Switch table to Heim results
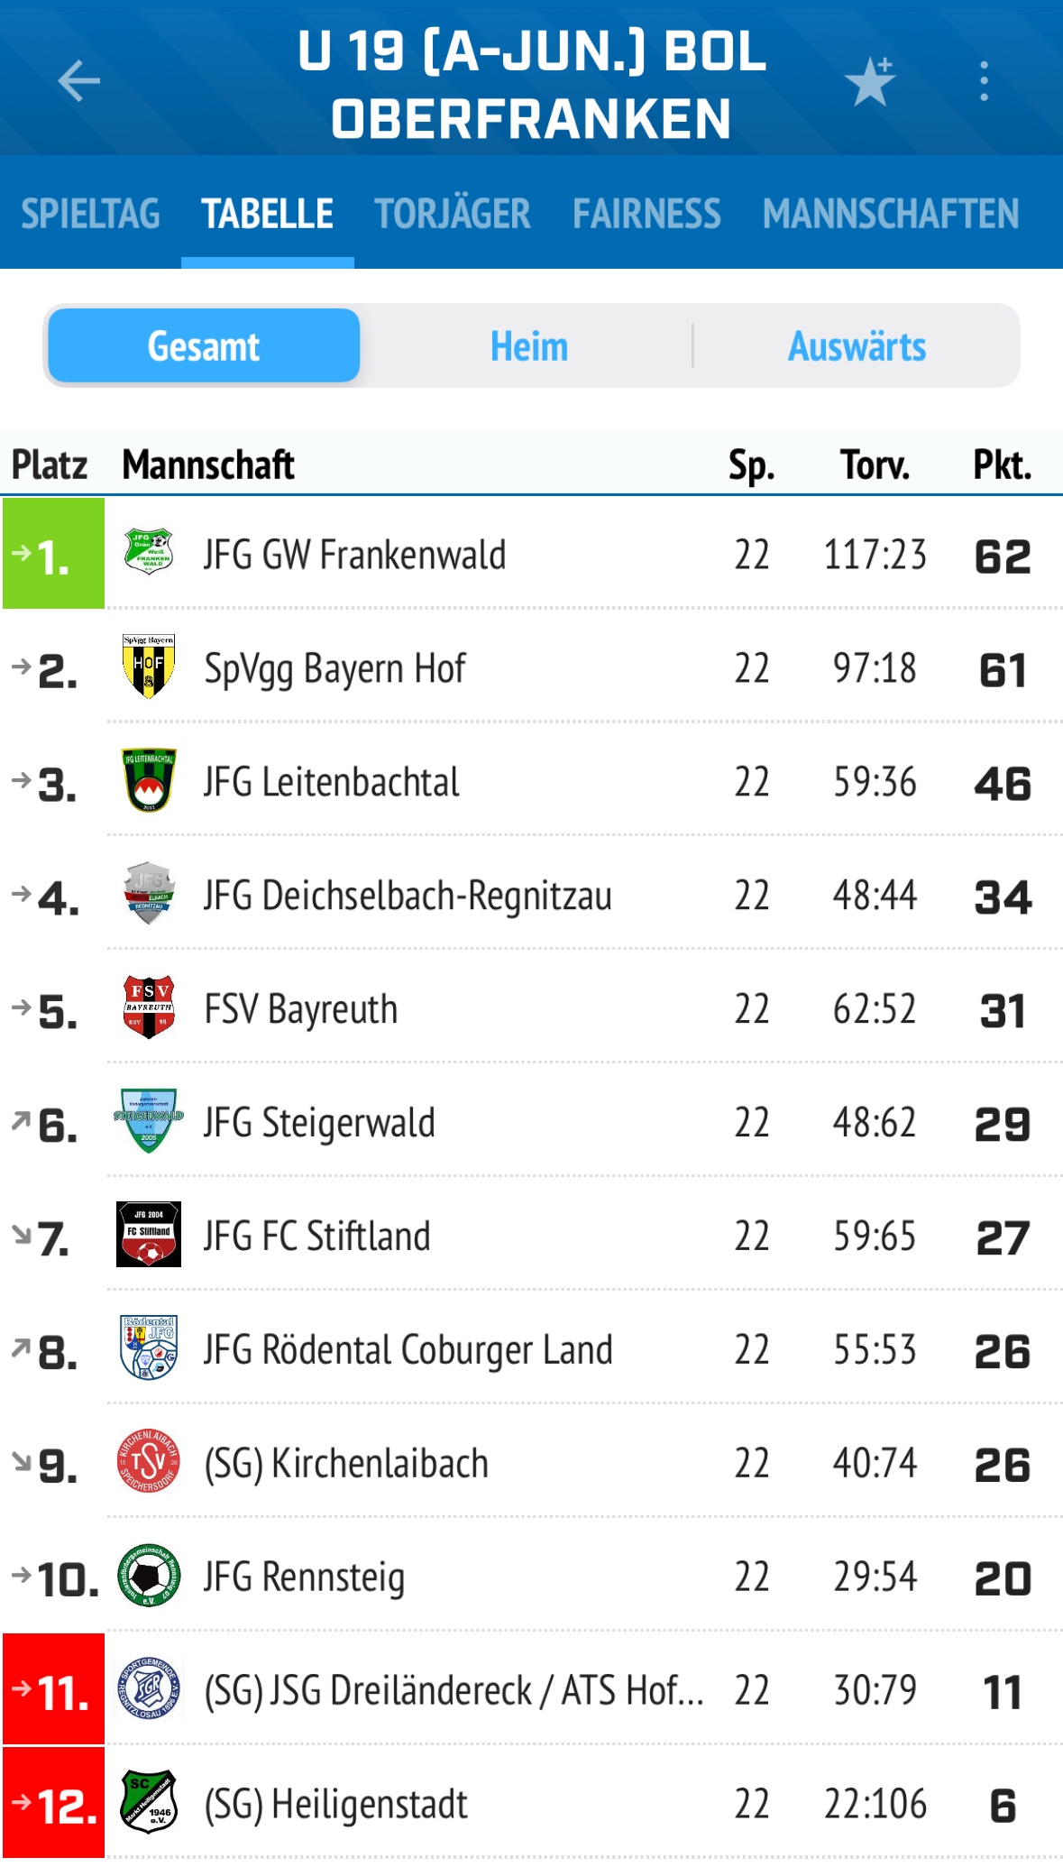1063x1876 pixels. click(x=529, y=346)
